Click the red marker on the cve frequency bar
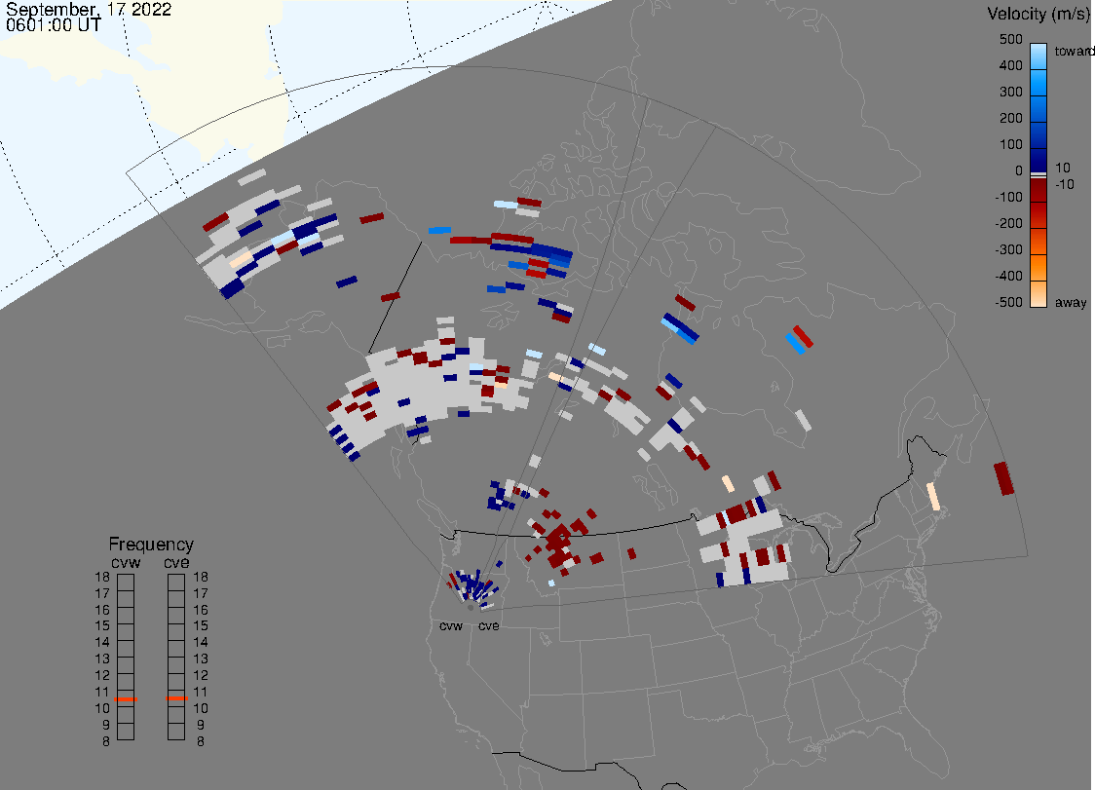Image resolution: width=1095 pixels, height=790 pixels. click(176, 698)
